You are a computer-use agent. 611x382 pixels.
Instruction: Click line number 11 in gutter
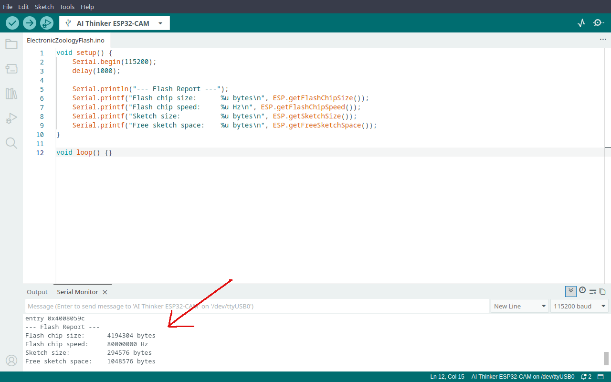(x=40, y=143)
